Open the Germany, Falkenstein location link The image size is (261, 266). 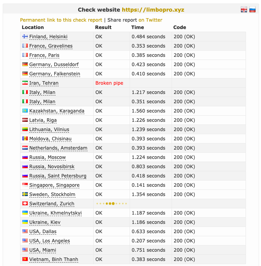click(55, 74)
